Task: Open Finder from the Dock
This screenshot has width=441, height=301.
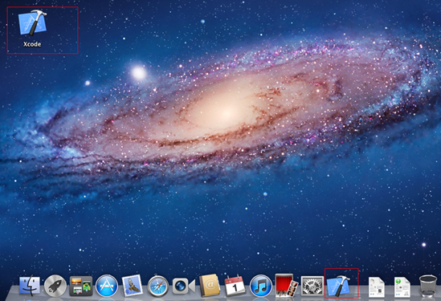Action: tap(30, 285)
